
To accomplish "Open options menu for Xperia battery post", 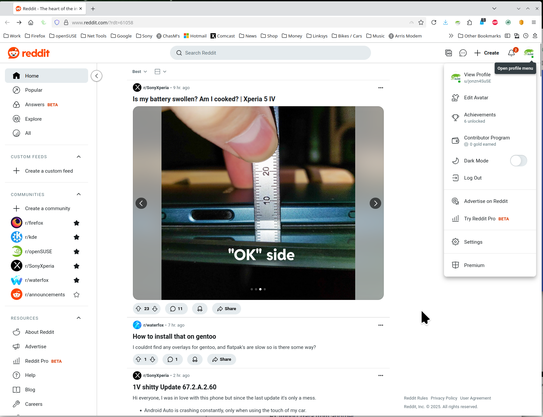I will pos(381,88).
